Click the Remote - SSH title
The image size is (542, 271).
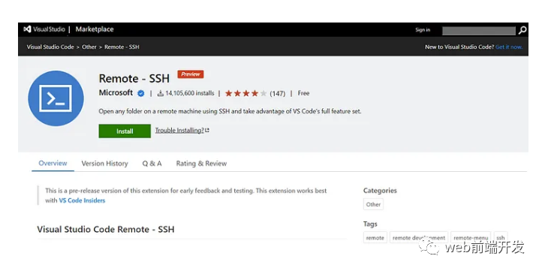pos(134,79)
